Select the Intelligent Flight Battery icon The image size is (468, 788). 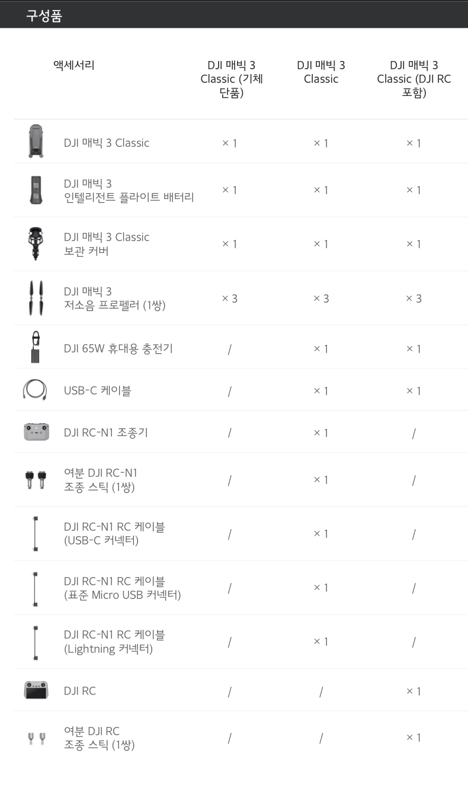(x=36, y=190)
